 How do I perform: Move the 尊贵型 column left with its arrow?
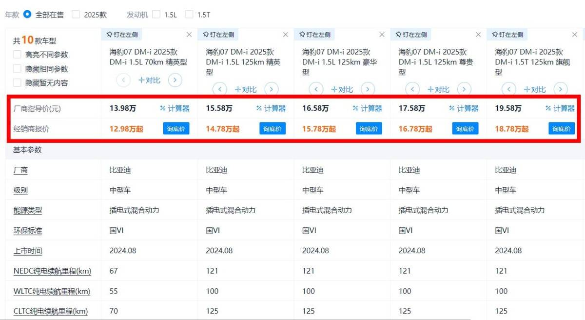(413, 89)
